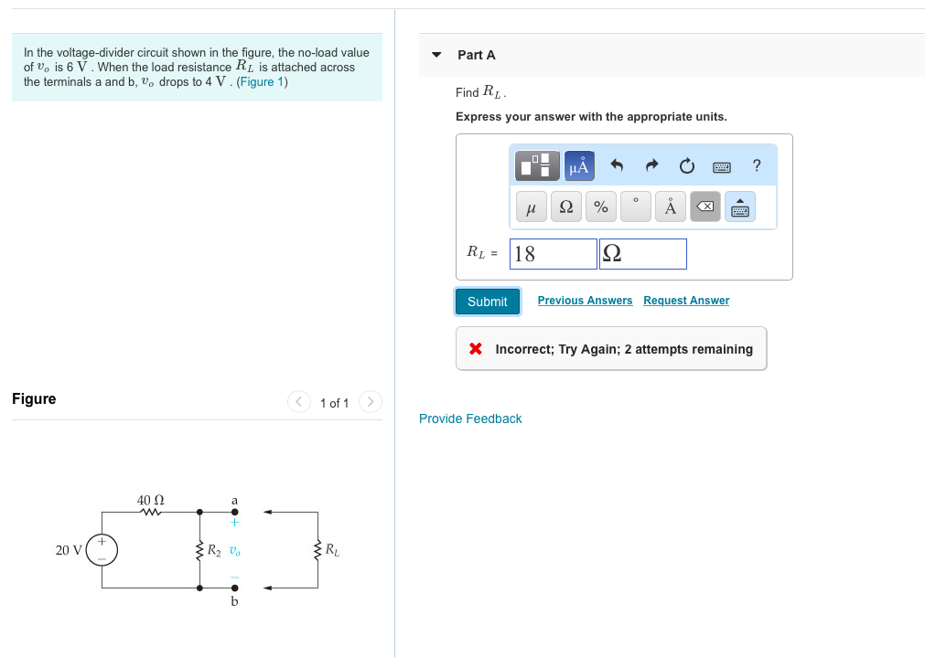
Task: Collapse the Part A section
Action: coord(436,55)
